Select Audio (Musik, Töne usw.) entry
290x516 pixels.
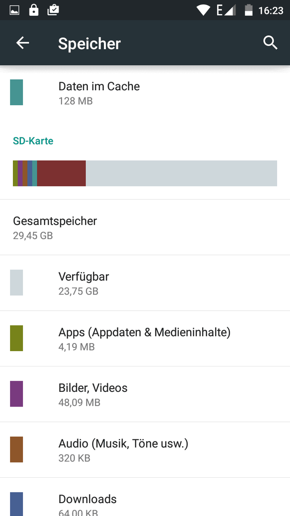(x=145, y=450)
